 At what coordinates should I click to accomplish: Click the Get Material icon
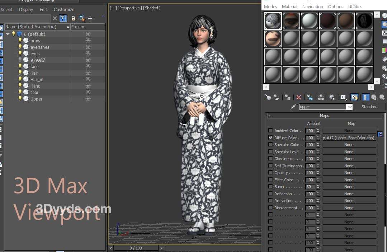click(x=268, y=97)
